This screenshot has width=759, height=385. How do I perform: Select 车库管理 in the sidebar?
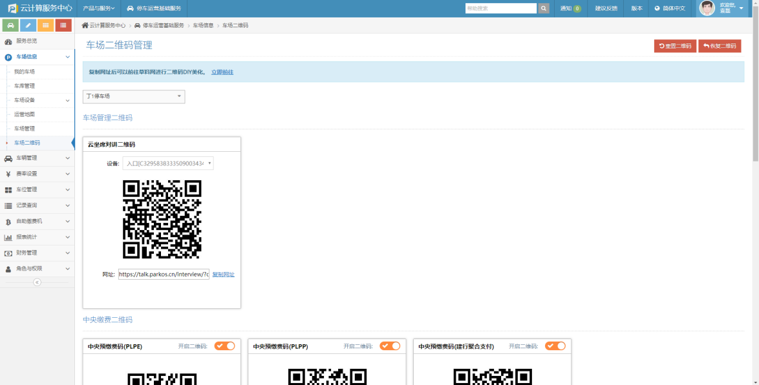25,86
